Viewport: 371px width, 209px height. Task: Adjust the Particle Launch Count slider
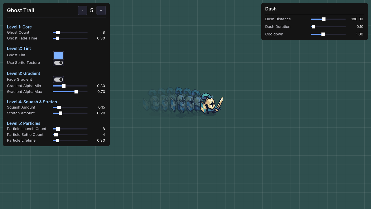(58, 129)
